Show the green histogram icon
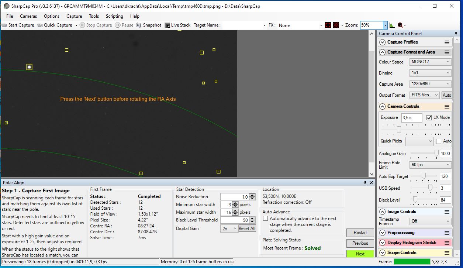Image resolution: width=463 pixels, height=268 pixels. click(x=392, y=25)
